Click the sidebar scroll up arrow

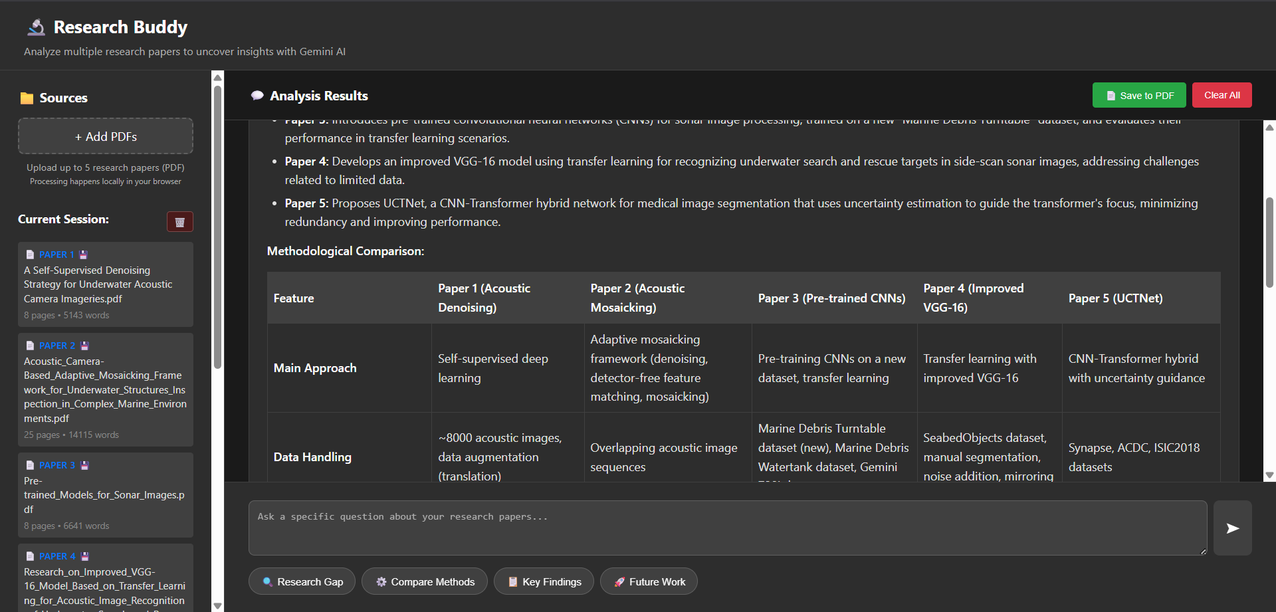[x=217, y=78]
